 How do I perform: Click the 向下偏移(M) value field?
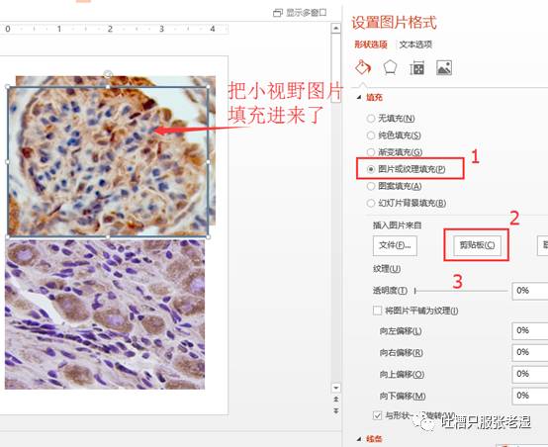(x=530, y=396)
